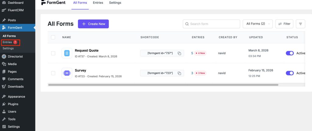Click the Users person icon
Screen dimensions: 312x131
(4, 112)
